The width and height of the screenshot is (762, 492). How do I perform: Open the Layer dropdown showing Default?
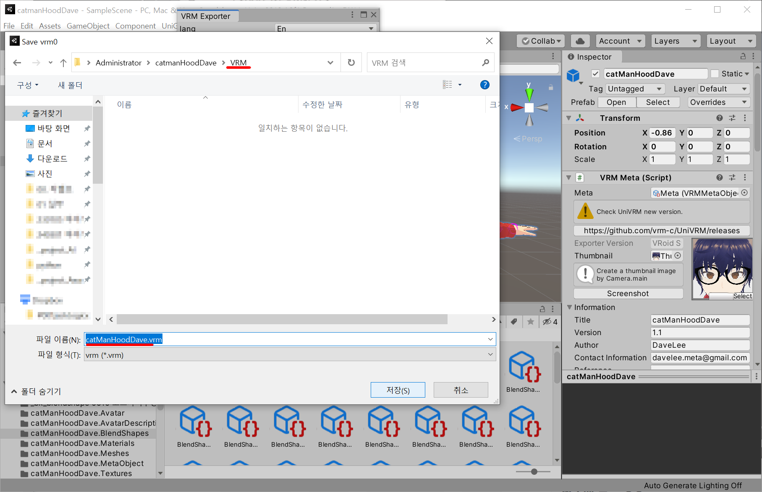coord(724,89)
